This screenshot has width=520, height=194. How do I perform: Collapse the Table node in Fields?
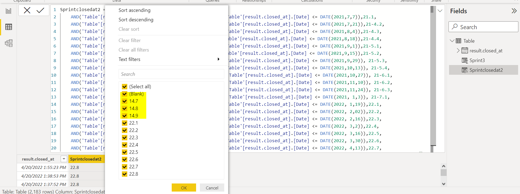[452, 41]
